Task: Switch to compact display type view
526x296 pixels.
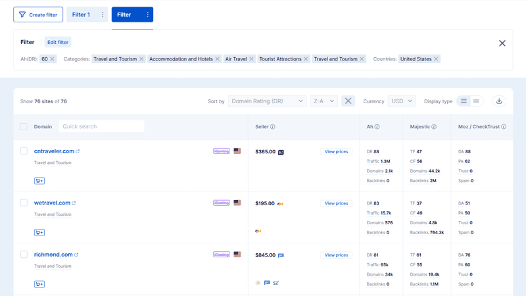Action: tap(477, 101)
